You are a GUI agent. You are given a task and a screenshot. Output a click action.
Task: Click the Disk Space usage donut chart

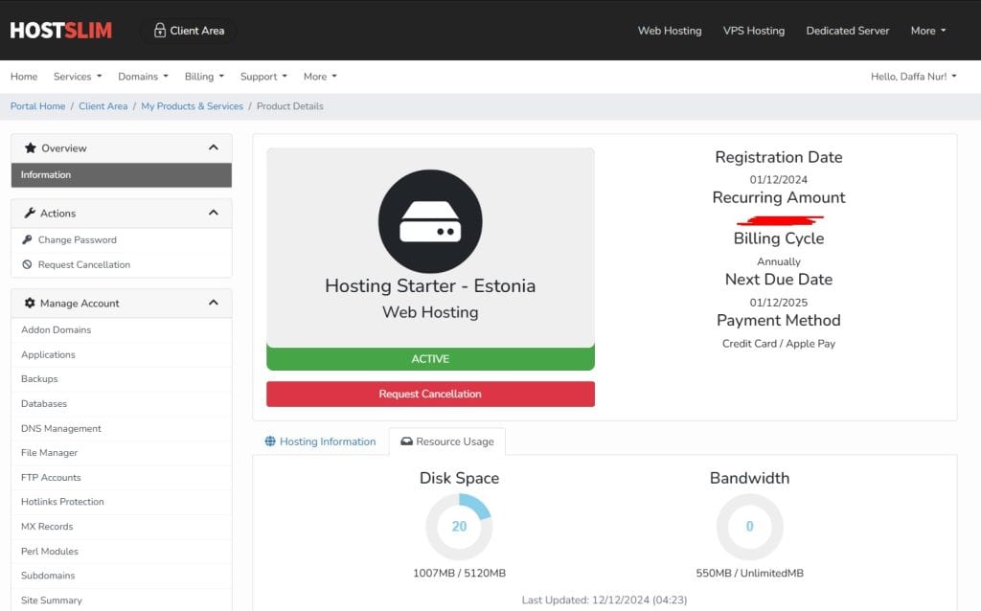click(x=459, y=527)
